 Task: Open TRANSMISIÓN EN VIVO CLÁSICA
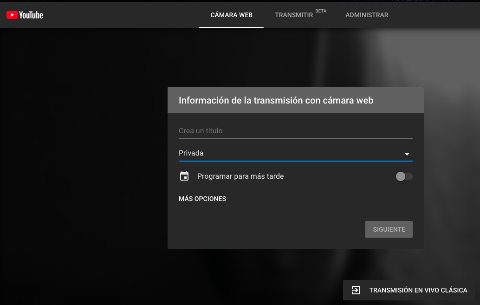tap(409, 290)
